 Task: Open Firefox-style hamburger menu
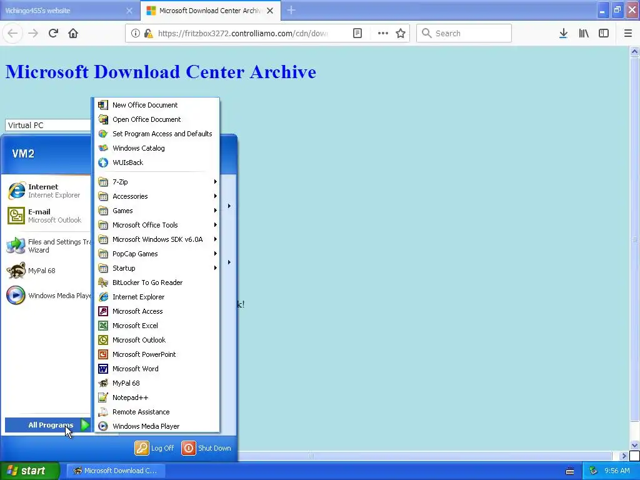click(x=627, y=33)
